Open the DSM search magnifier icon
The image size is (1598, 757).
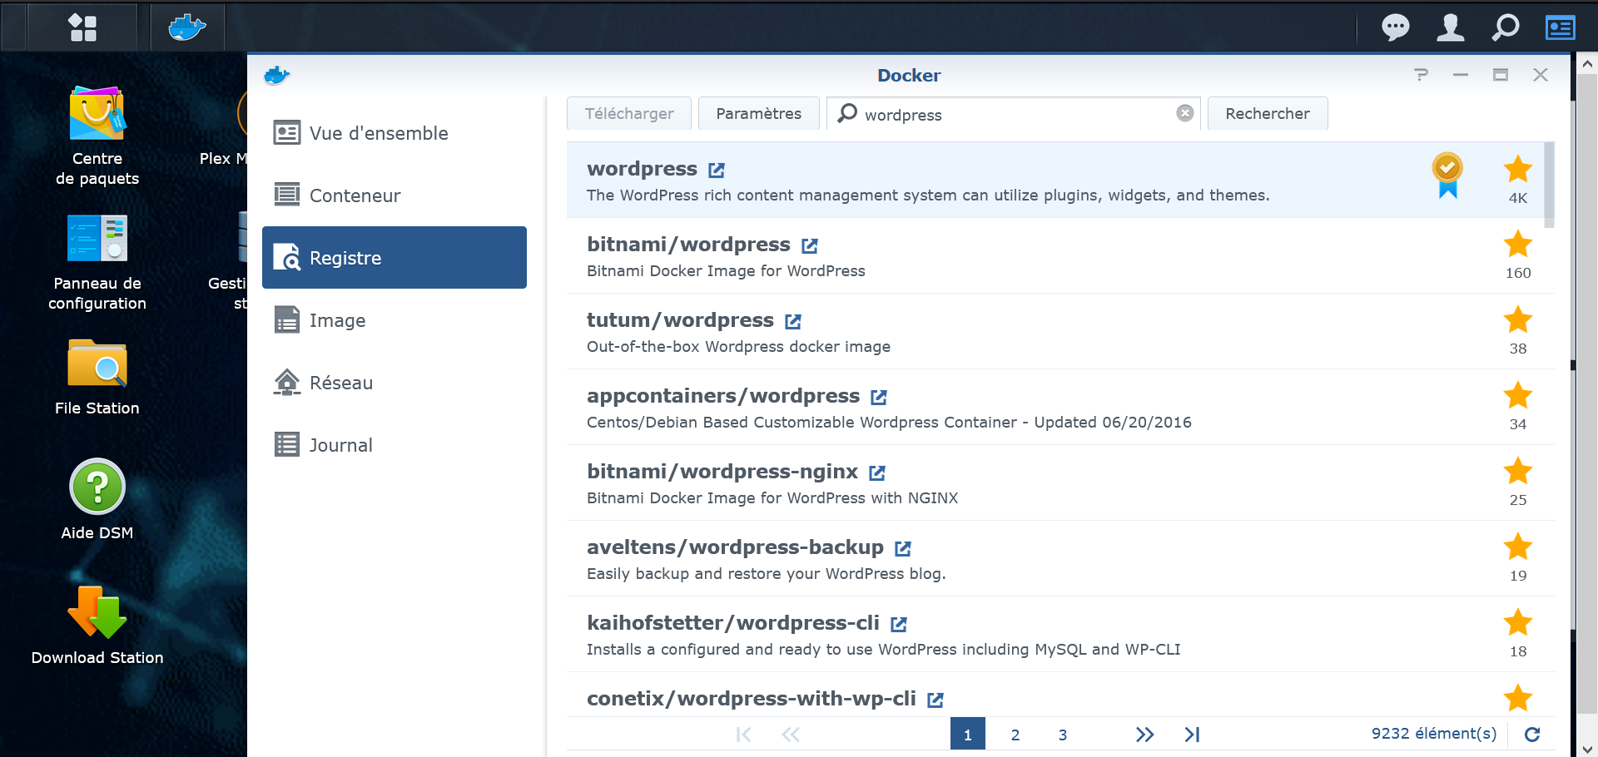(x=1506, y=27)
